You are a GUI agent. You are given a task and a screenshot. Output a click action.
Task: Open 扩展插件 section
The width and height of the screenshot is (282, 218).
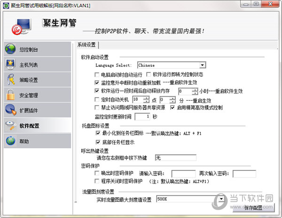pyautogui.click(x=38, y=110)
